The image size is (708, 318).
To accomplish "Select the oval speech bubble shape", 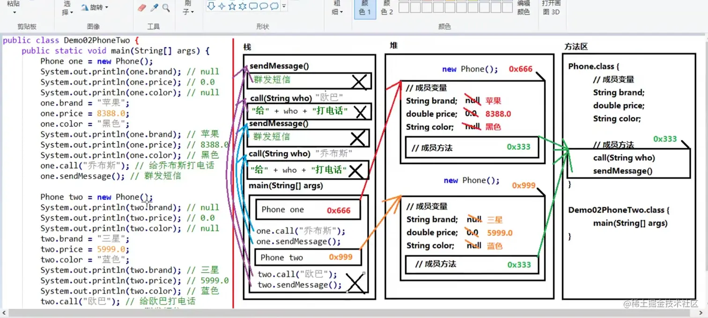I will pyautogui.click(x=263, y=6).
